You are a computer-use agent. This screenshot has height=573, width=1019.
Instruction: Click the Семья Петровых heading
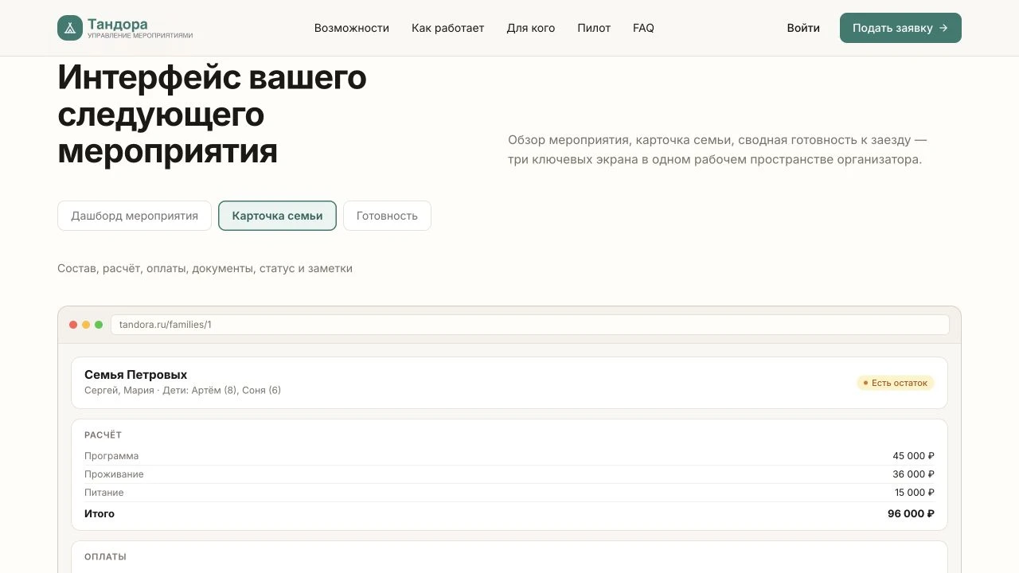135,375
